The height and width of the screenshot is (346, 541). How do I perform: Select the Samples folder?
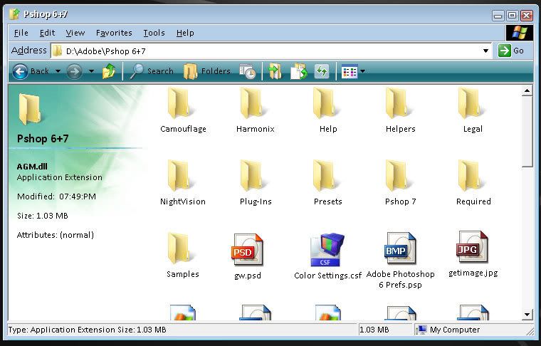point(183,256)
